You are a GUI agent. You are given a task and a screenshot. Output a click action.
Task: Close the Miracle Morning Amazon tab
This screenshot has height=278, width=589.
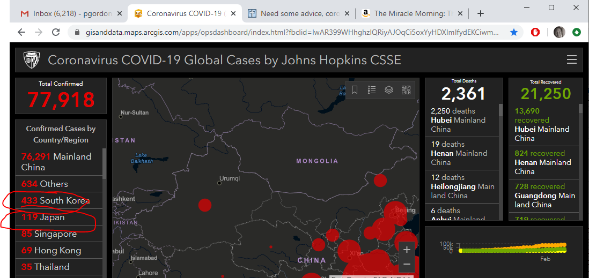[461, 13]
